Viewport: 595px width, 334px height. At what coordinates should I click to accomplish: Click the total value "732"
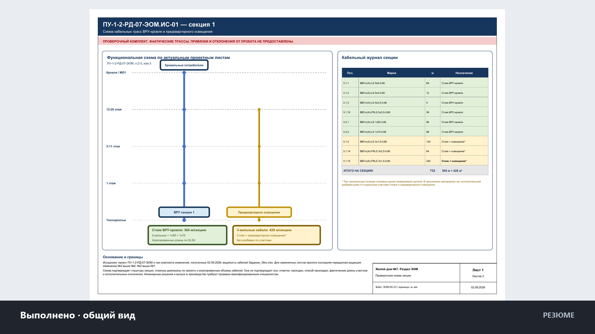(432, 171)
